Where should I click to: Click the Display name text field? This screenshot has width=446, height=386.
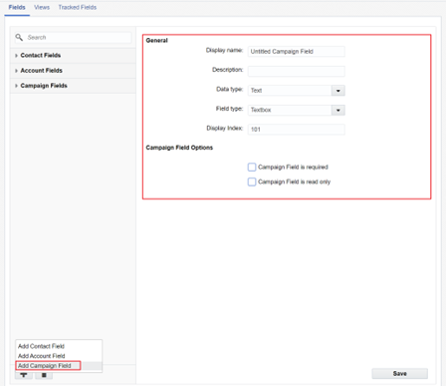tap(297, 52)
